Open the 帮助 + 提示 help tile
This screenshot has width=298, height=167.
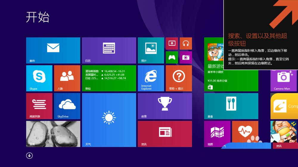click(x=179, y=78)
